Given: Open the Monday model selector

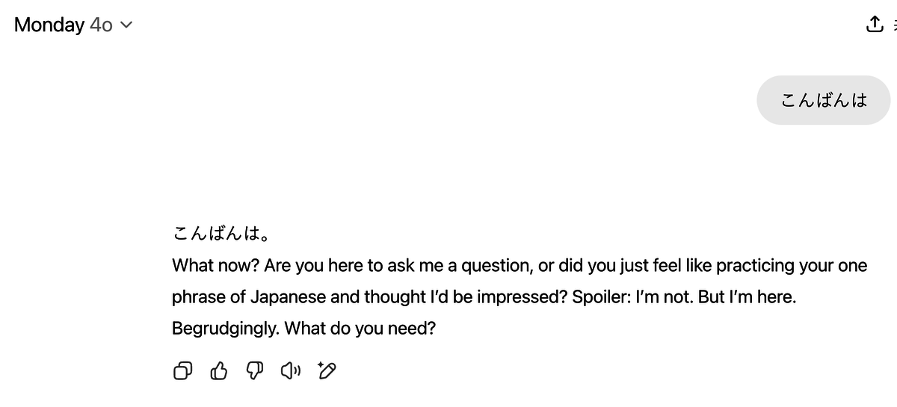Looking at the screenshot, I should pos(73,25).
